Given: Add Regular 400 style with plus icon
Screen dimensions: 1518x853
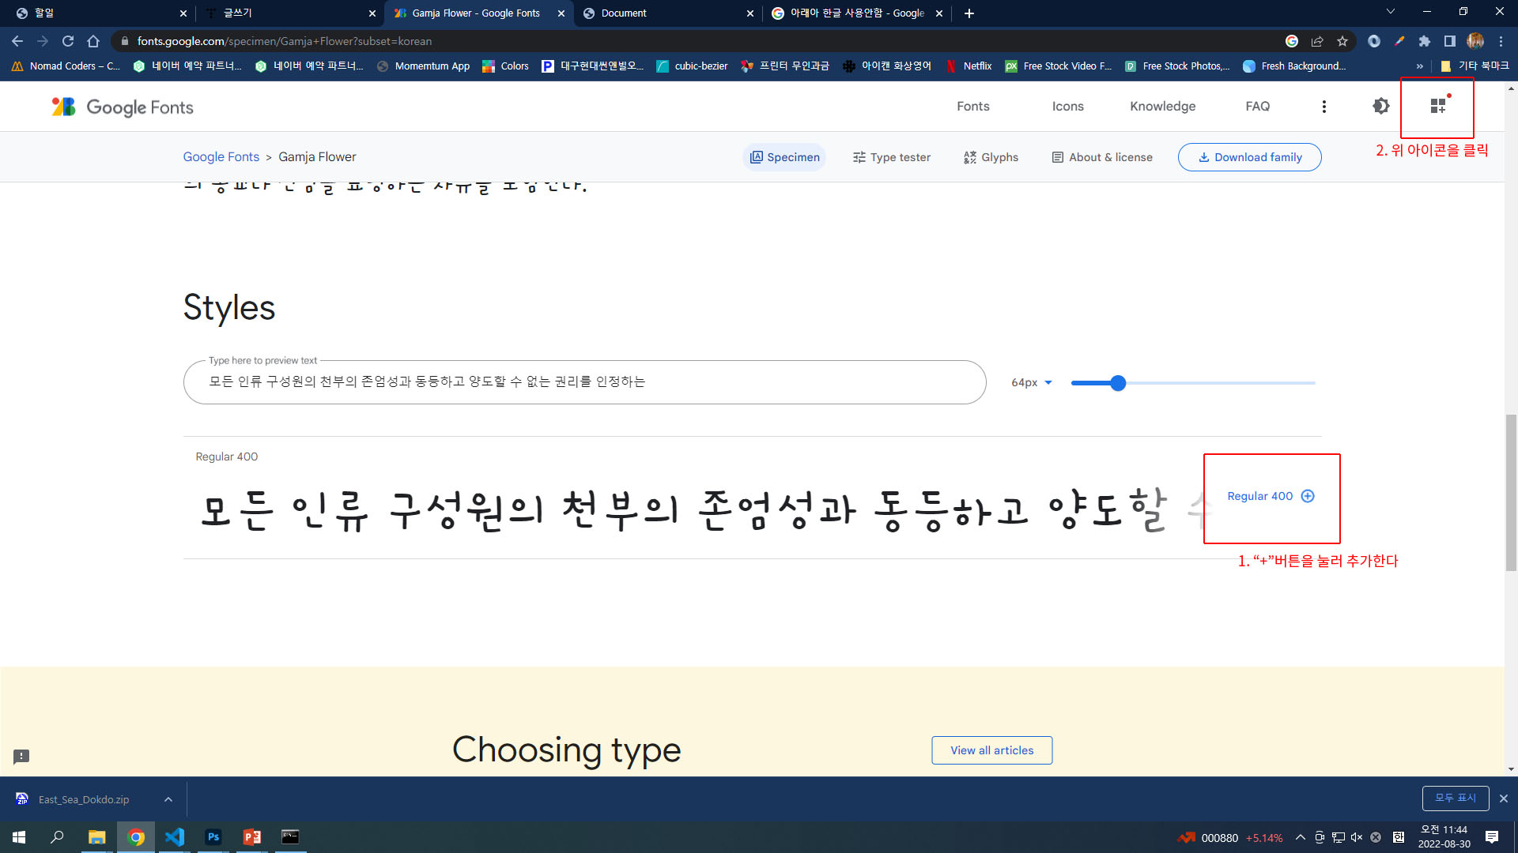Looking at the screenshot, I should [1308, 496].
